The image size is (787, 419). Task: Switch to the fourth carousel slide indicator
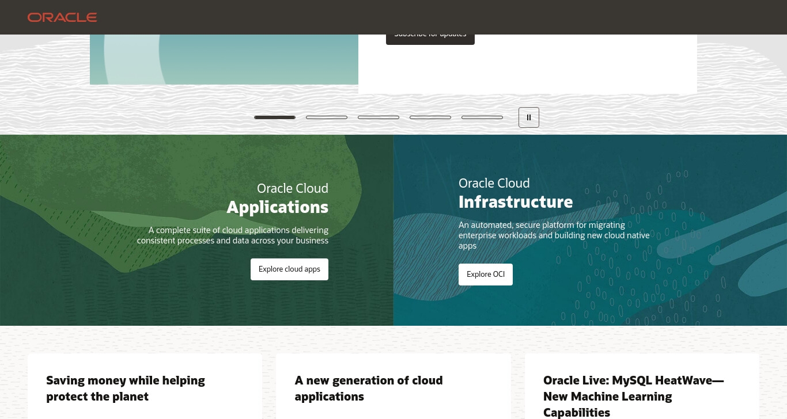pos(430,117)
